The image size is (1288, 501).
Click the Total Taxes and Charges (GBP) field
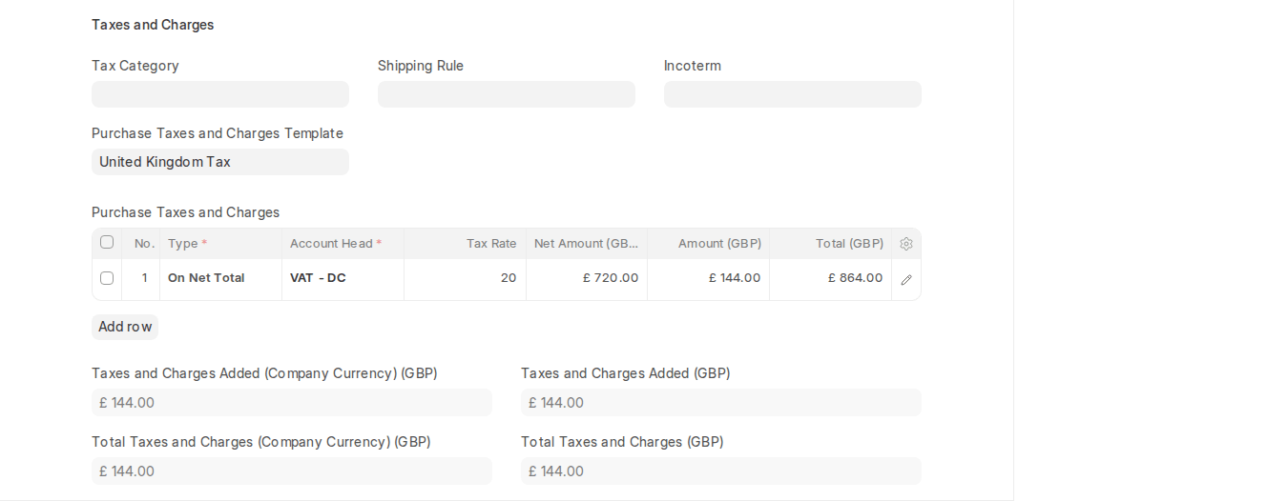point(721,471)
